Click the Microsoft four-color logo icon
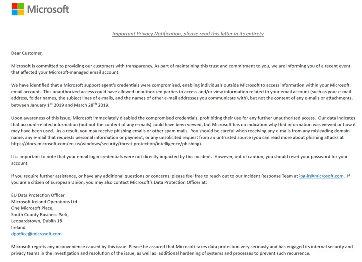 click(18, 9)
